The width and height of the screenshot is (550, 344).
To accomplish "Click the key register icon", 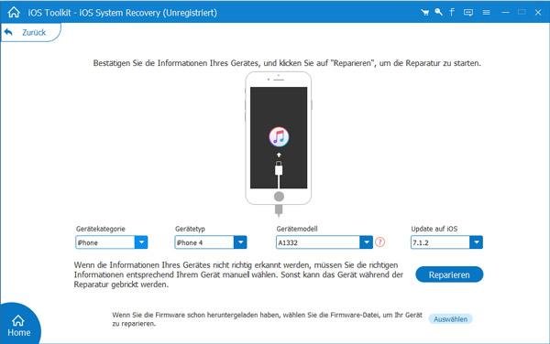I will 438,12.
